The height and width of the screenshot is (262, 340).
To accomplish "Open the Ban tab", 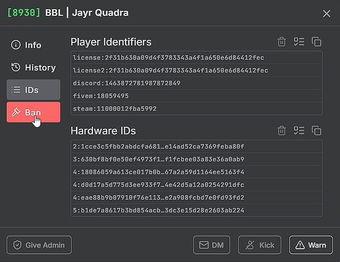I will click(x=33, y=112).
